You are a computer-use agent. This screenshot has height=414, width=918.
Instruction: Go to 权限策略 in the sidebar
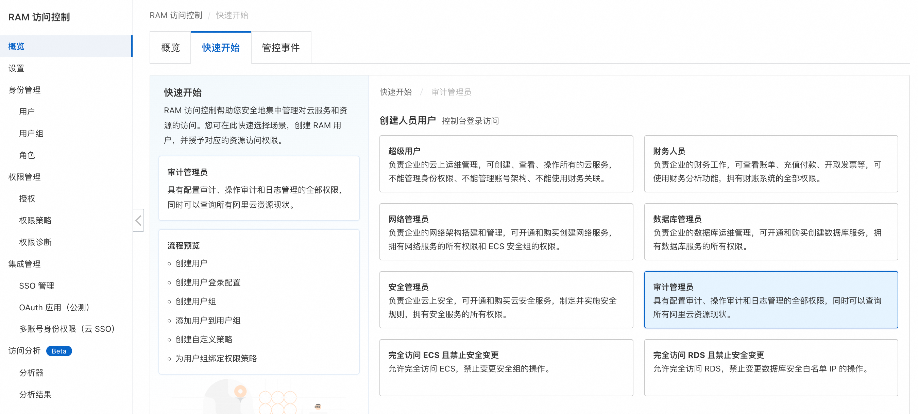pyautogui.click(x=35, y=220)
